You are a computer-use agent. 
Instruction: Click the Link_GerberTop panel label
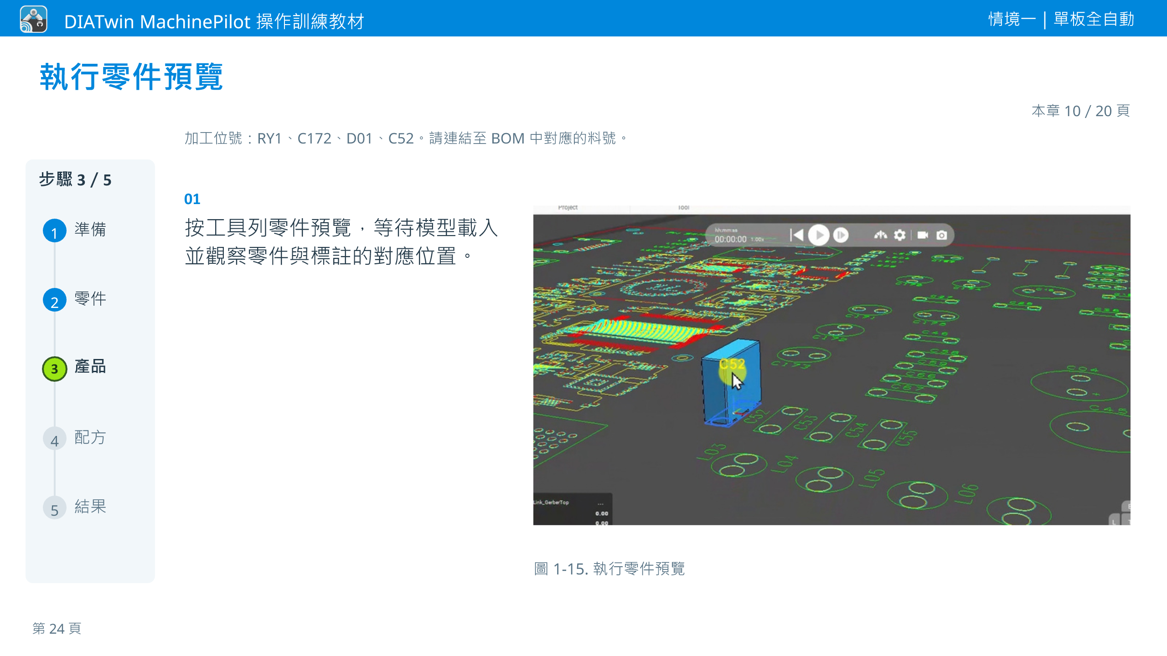(552, 502)
